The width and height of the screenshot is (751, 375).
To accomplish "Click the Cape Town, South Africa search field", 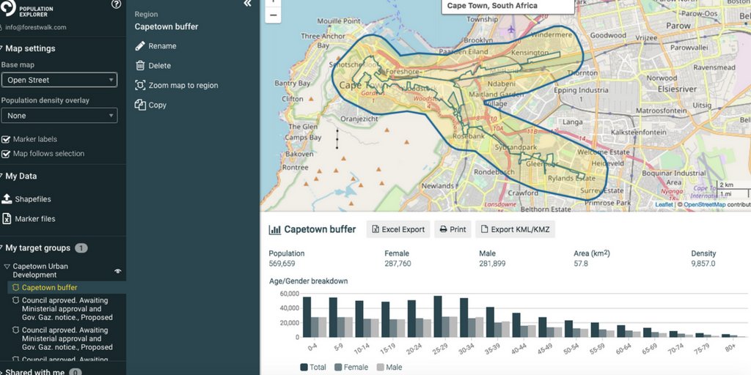I will [508, 6].
